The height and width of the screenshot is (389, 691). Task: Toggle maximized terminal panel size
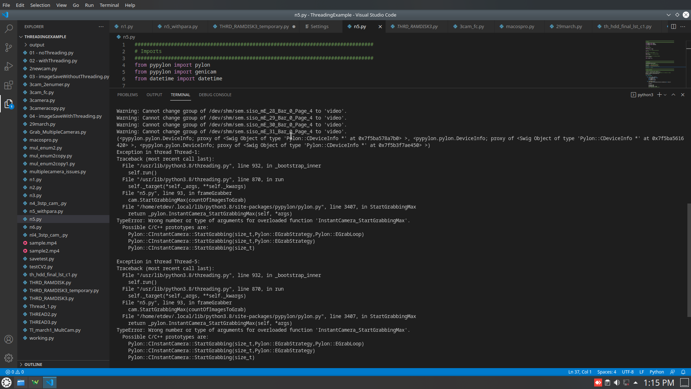tap(673, 95)
